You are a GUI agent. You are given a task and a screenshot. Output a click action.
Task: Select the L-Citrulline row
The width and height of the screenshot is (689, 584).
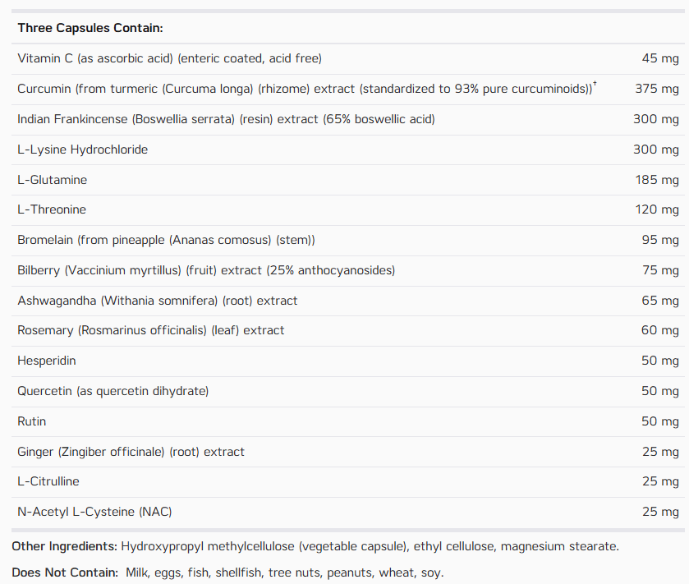348,482
